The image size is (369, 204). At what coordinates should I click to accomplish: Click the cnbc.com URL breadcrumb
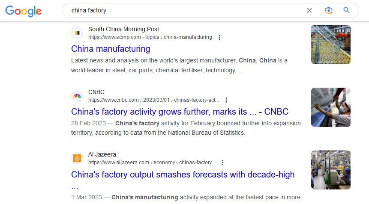coord(153,100)
